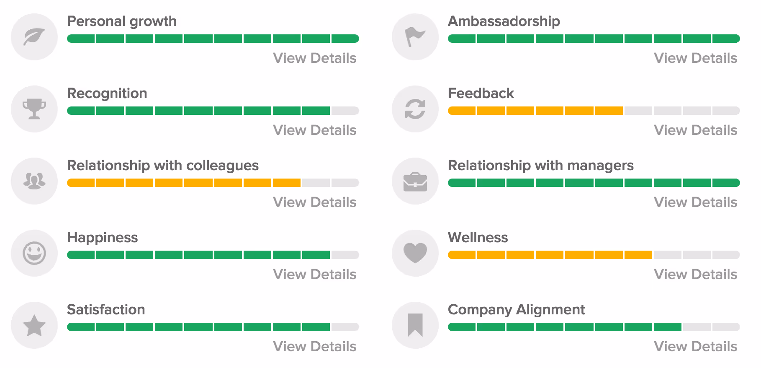Click the leaf icon for Personal growth

pyautogui.click(x=34, y=36)
